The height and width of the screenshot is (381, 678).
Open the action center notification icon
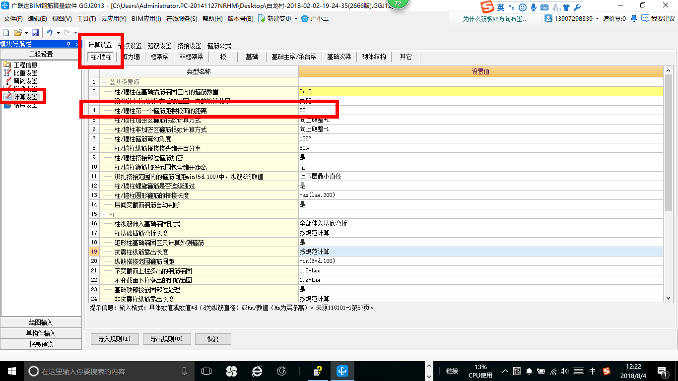pyautogui.click(x=662, y=371)
